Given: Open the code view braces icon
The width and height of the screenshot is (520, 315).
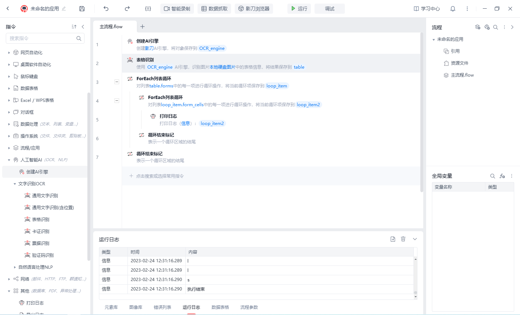Looking at the screenshot, I should (148, 9).
